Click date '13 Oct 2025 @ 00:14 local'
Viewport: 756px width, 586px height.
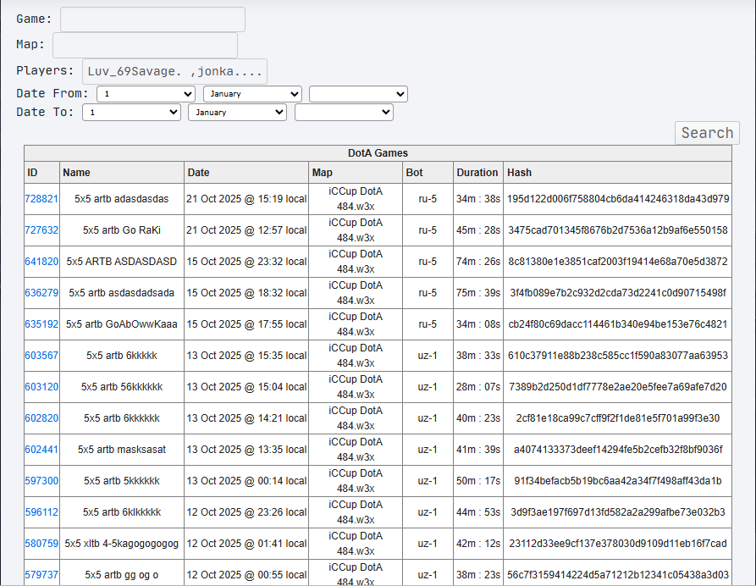(246, 481)
